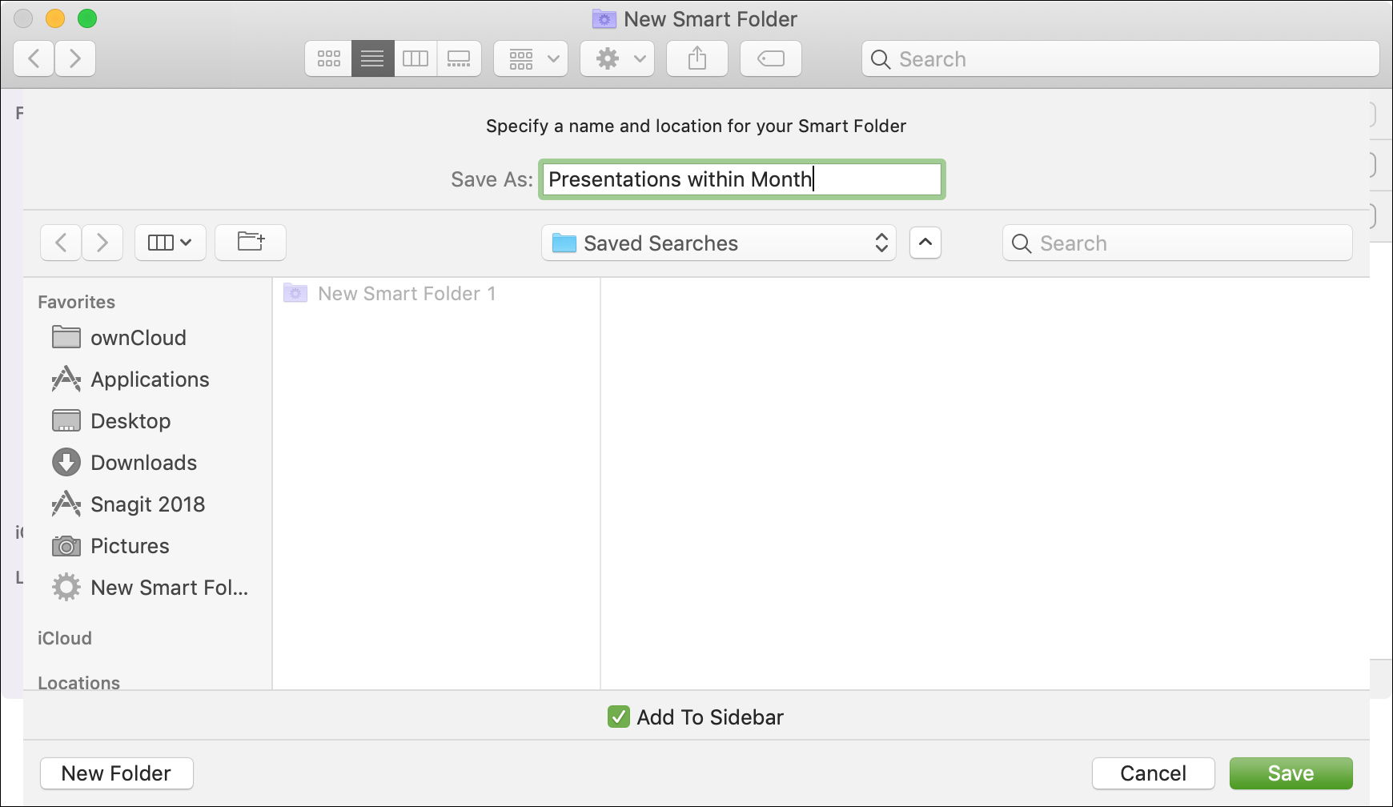Click the Cancel button
Viewport: 1393px width, 807px height.
coord(1154,773)
